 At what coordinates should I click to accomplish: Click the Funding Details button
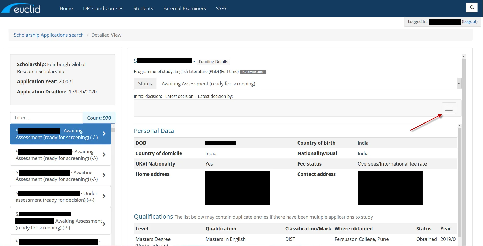(x=213, y=62)
